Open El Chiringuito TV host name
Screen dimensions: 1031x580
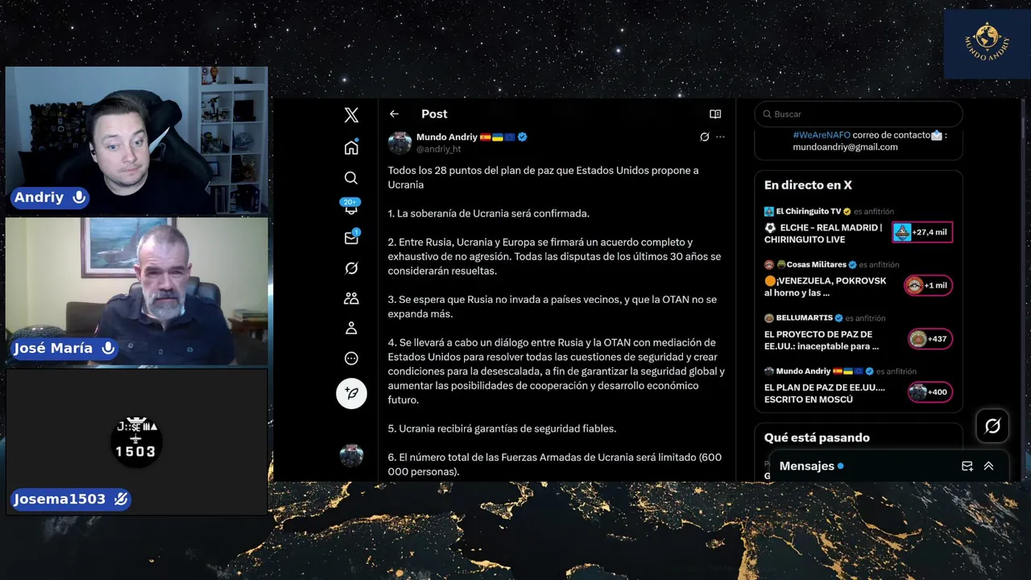coord(809,211)
